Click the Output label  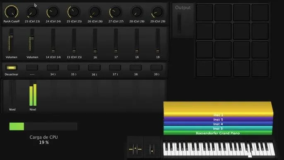tap(183, 7)
